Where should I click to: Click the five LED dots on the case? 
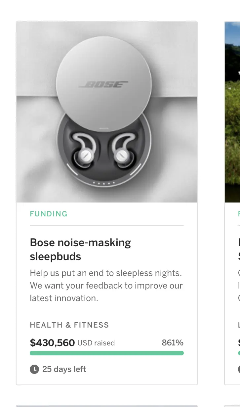coord(104,183)
